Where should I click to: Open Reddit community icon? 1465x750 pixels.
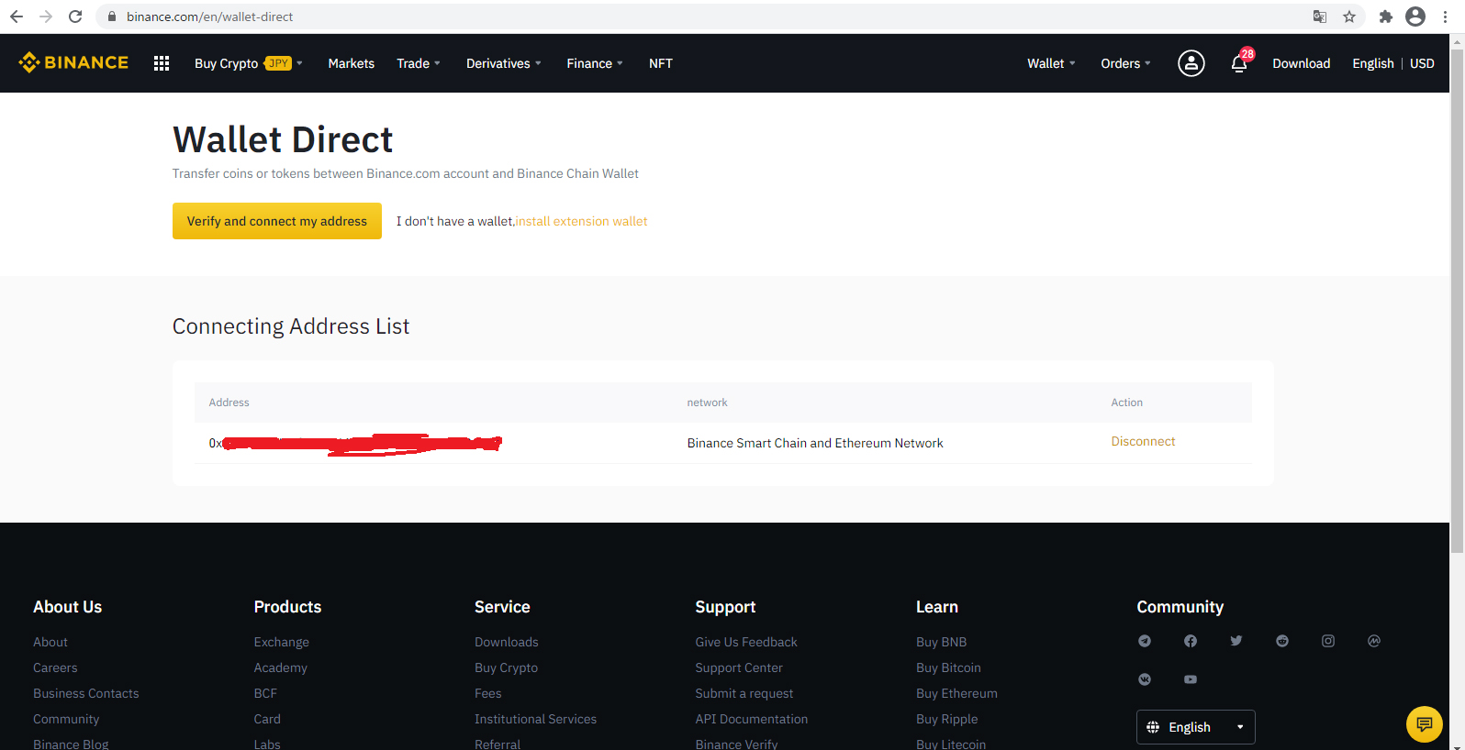pyautogui.click(x=1282, y=641)
